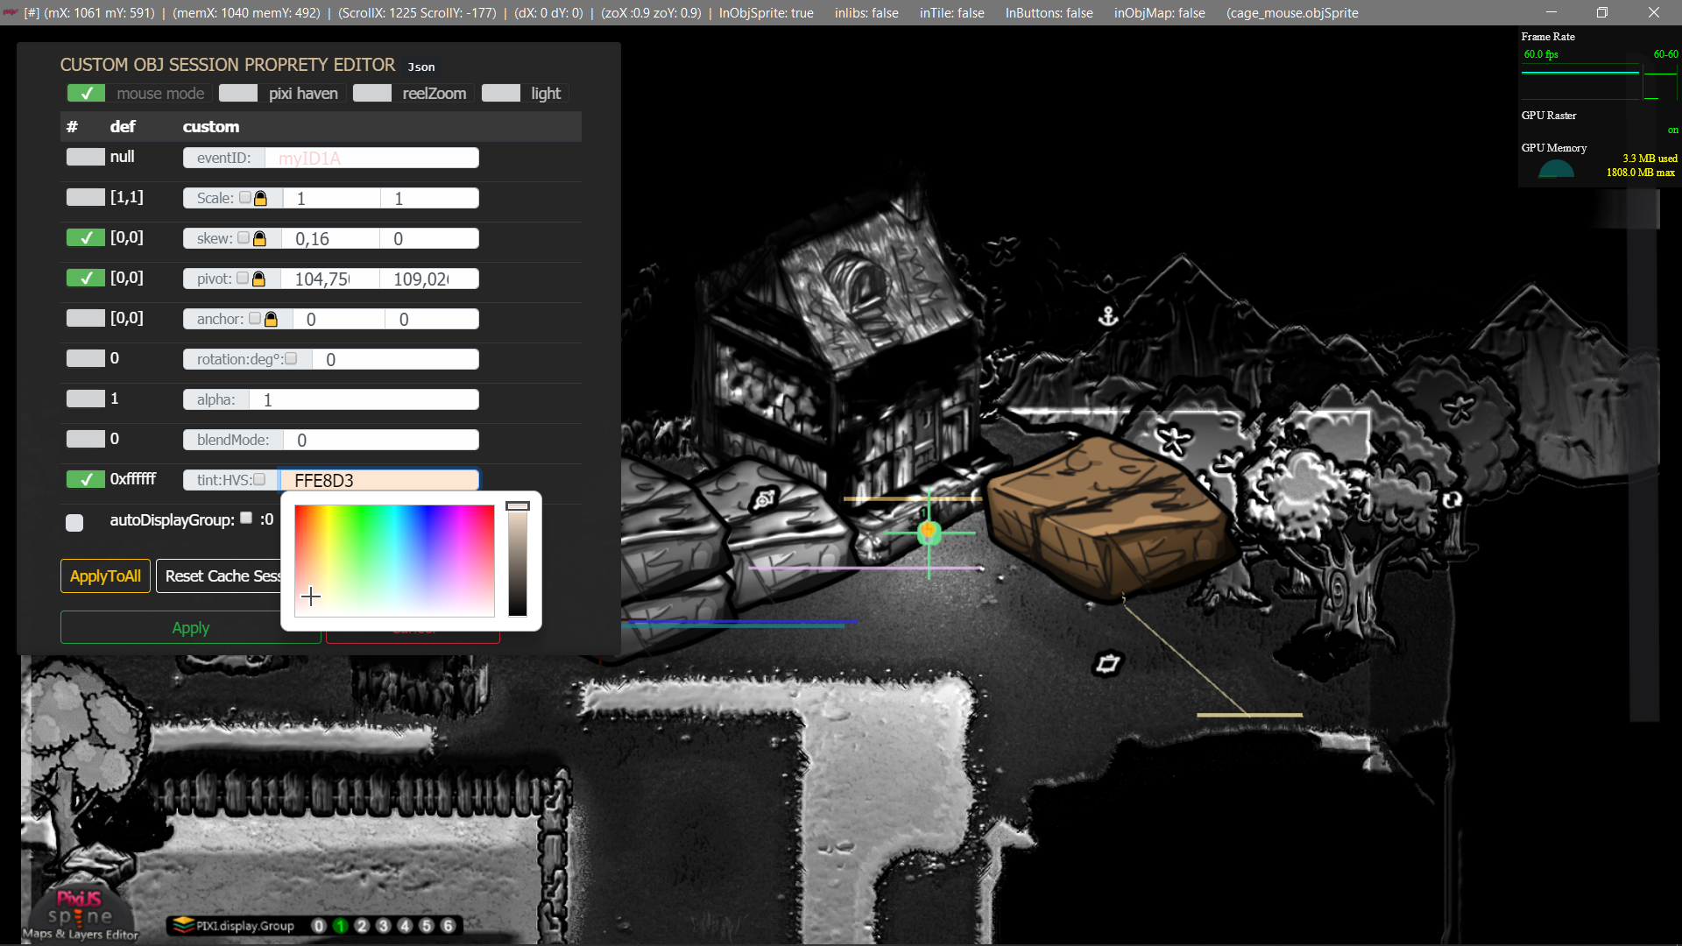Enable the mouse mode toggle
Viewport: 1682px width, 946px height.
coord(86,94)
